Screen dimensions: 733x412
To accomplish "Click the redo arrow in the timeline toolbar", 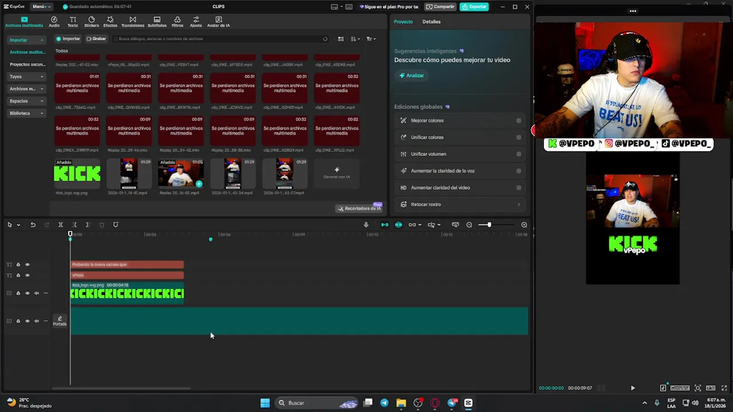I will pyautogui.click(x=47, y=225).
